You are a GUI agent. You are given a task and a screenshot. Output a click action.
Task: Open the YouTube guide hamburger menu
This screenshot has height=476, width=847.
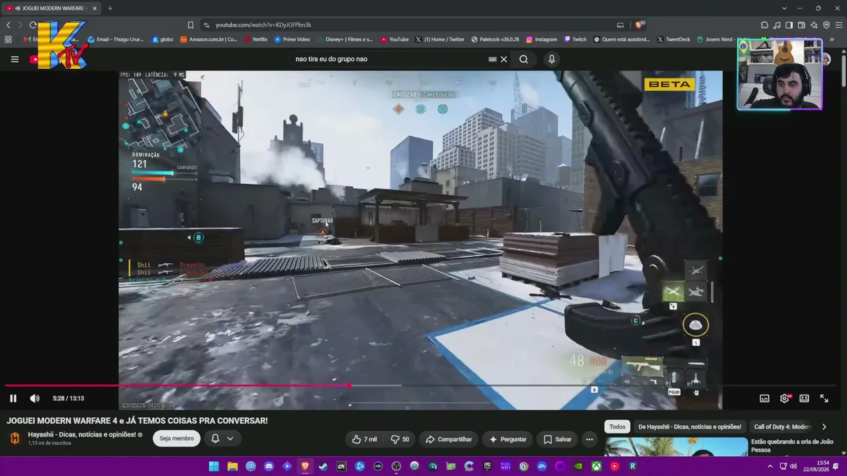pos(15,59)
